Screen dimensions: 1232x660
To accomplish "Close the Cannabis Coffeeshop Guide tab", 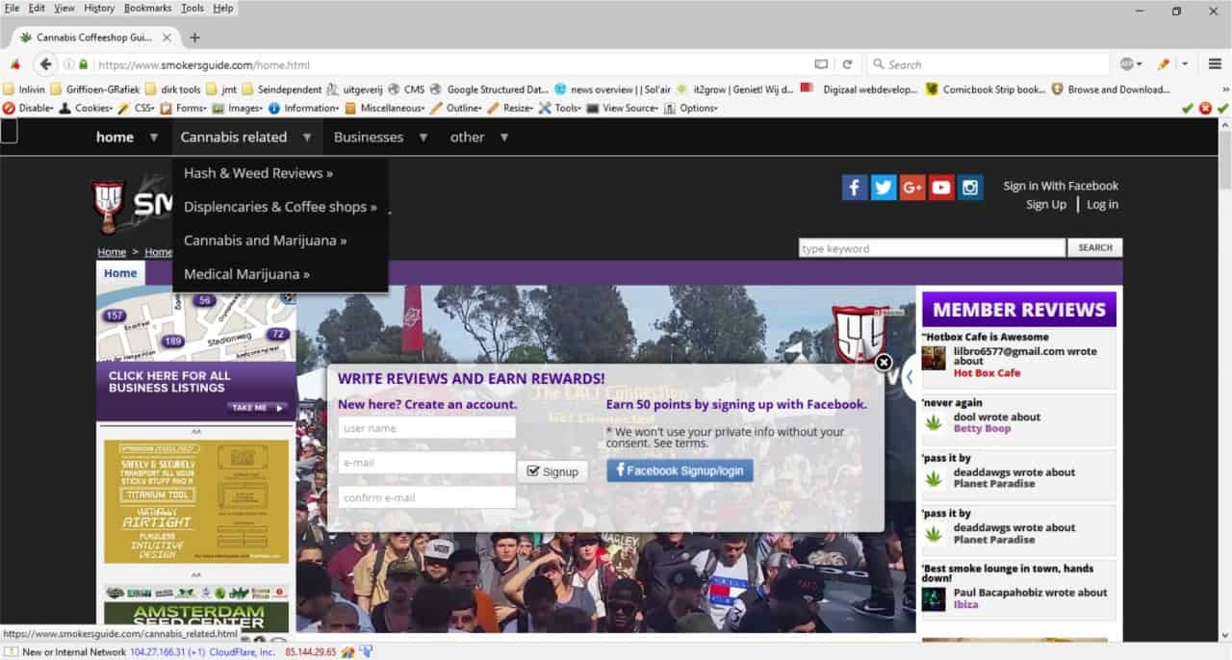I will tap(167, 38).
